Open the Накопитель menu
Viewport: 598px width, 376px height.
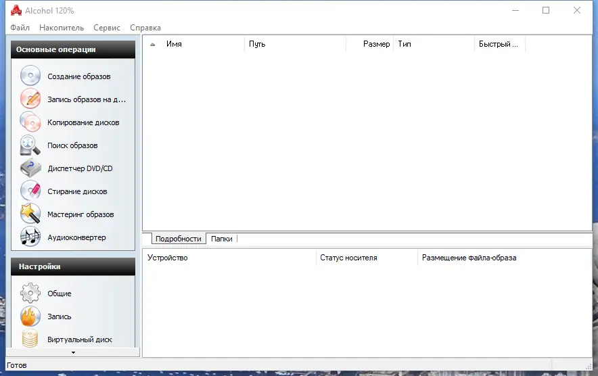(62, 28)
